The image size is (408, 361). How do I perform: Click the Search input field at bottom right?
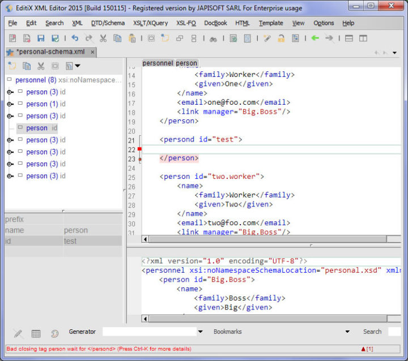click(394, 332)
